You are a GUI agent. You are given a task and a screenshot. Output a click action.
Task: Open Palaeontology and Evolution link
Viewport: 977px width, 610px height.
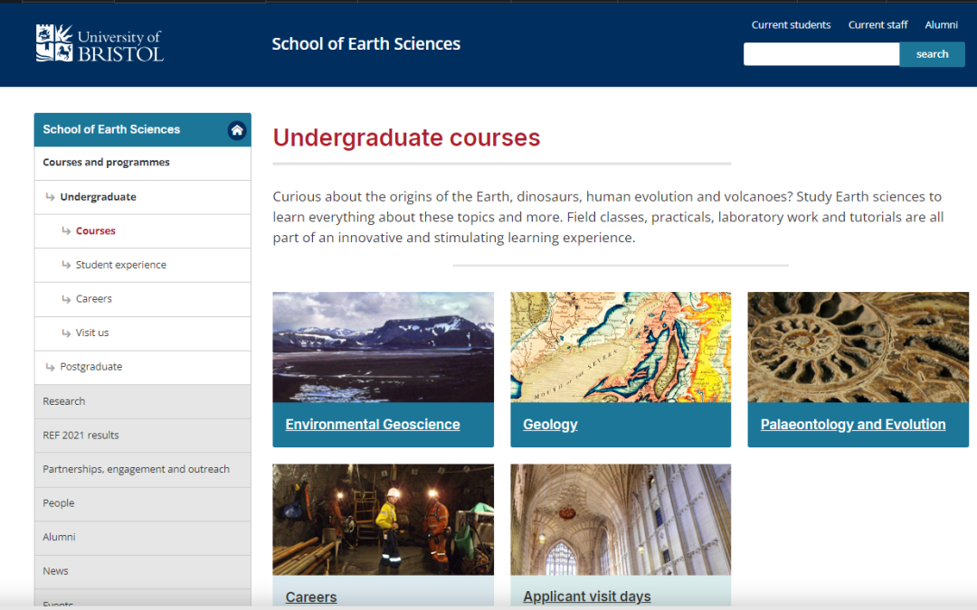(x=853, y=425)
